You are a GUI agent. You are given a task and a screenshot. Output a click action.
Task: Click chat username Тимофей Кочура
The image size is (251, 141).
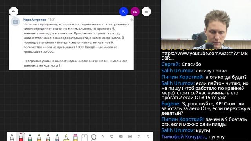[183, 137]
